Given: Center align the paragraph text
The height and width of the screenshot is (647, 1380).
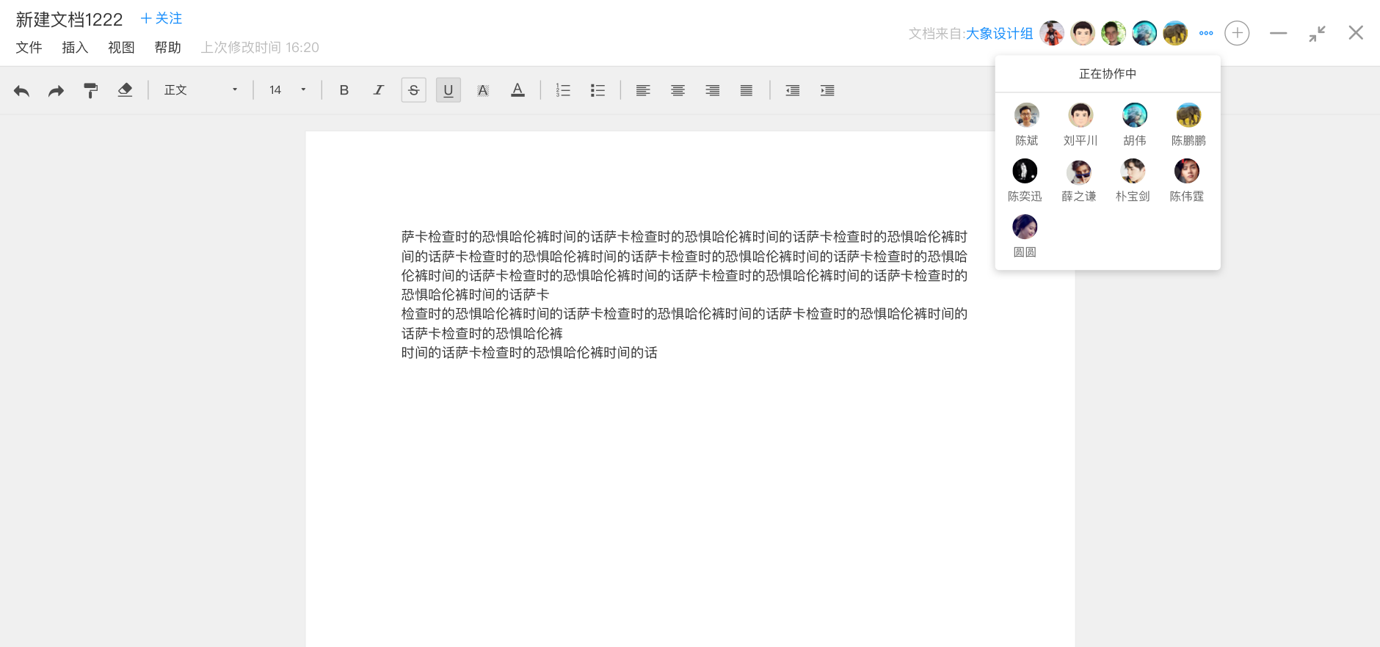Looking at the screenshot, I should coord(678,90).
